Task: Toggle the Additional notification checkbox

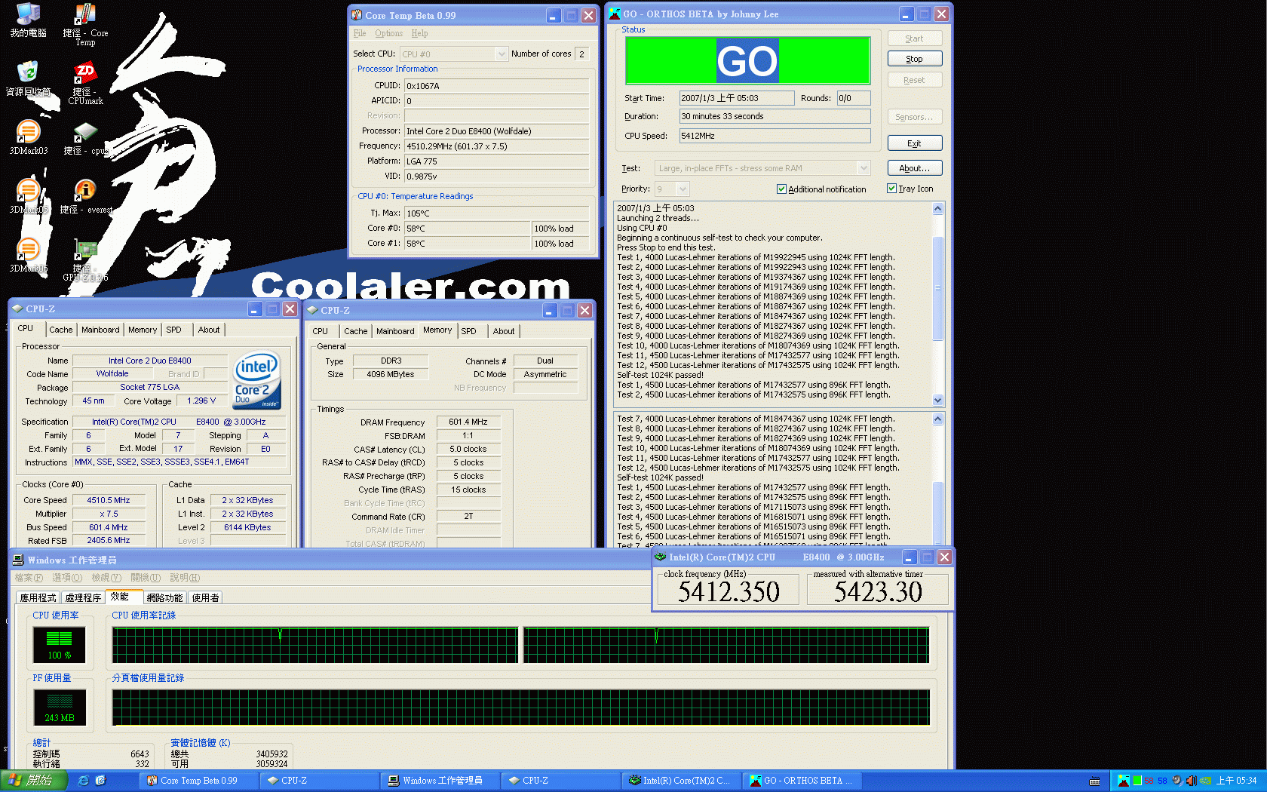Action: click(781, 189)
